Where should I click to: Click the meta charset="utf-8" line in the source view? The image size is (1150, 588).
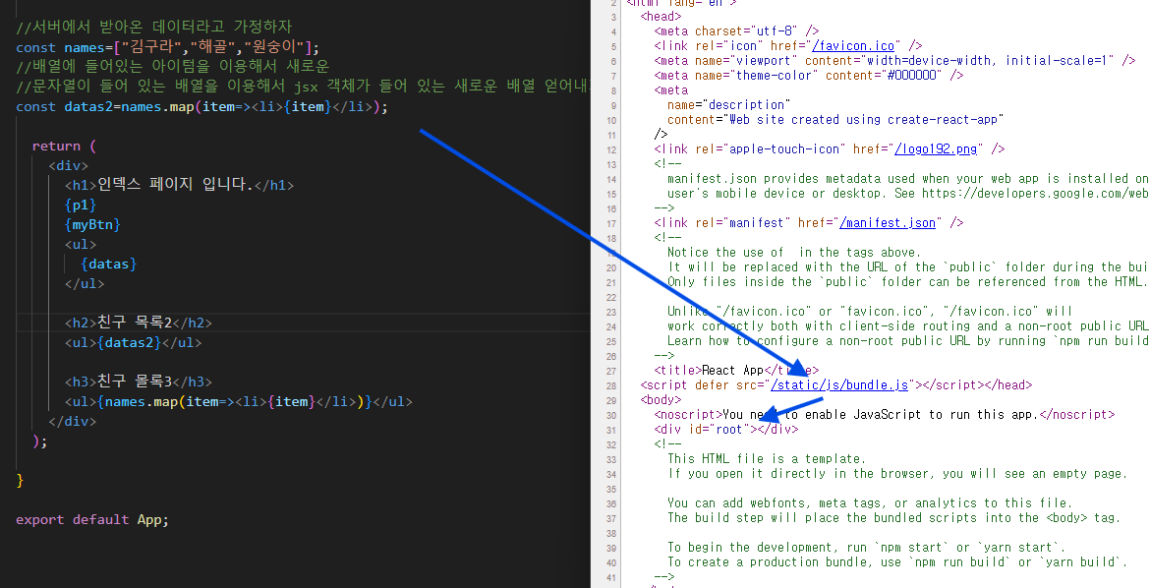pyautogui.click(x=736, y=30)
